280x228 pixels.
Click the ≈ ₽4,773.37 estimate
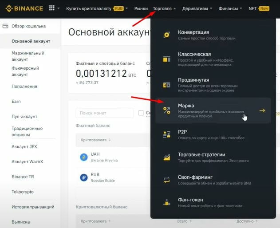tap(87, 83)
